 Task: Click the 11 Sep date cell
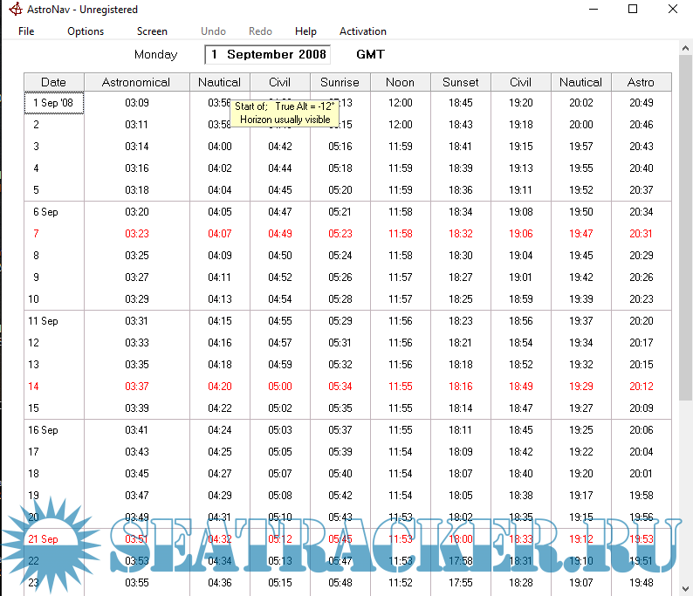(x=45, y=321)
